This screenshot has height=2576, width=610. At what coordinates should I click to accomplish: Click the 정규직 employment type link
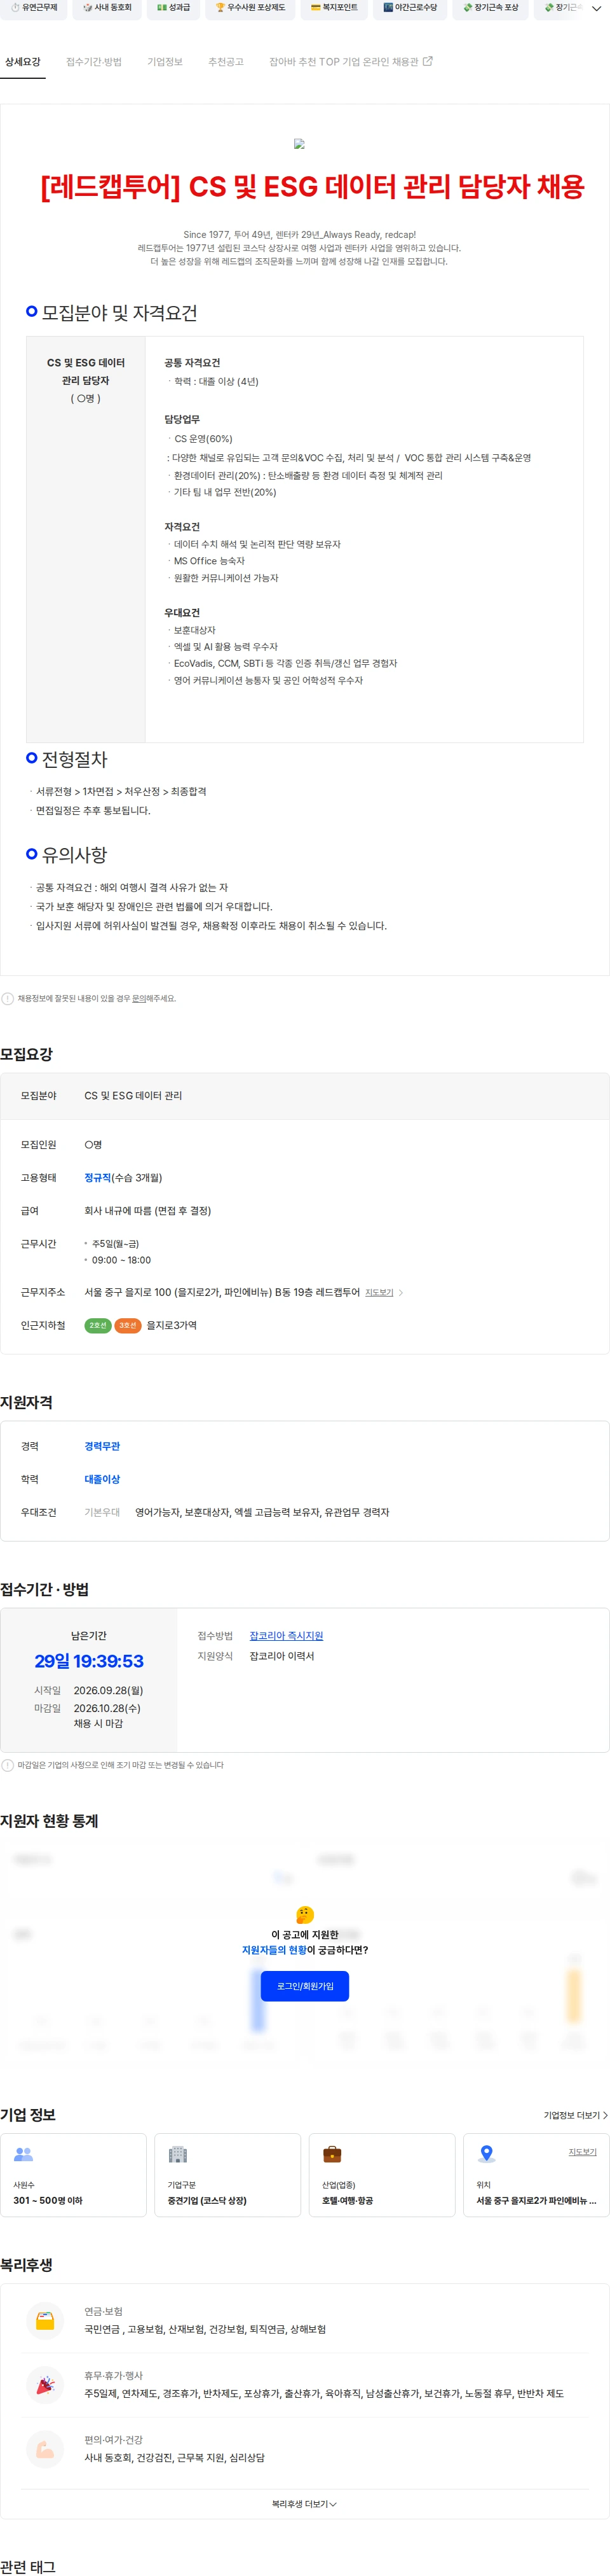coord(98,1177)
